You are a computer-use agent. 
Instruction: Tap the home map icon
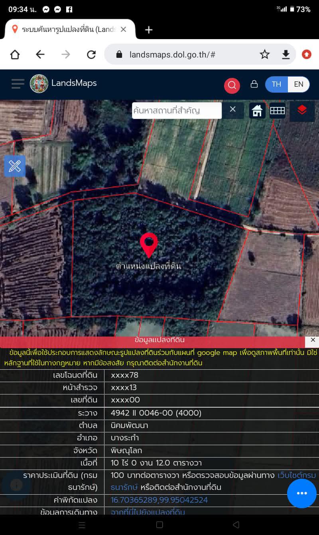[x=257, y=111]
